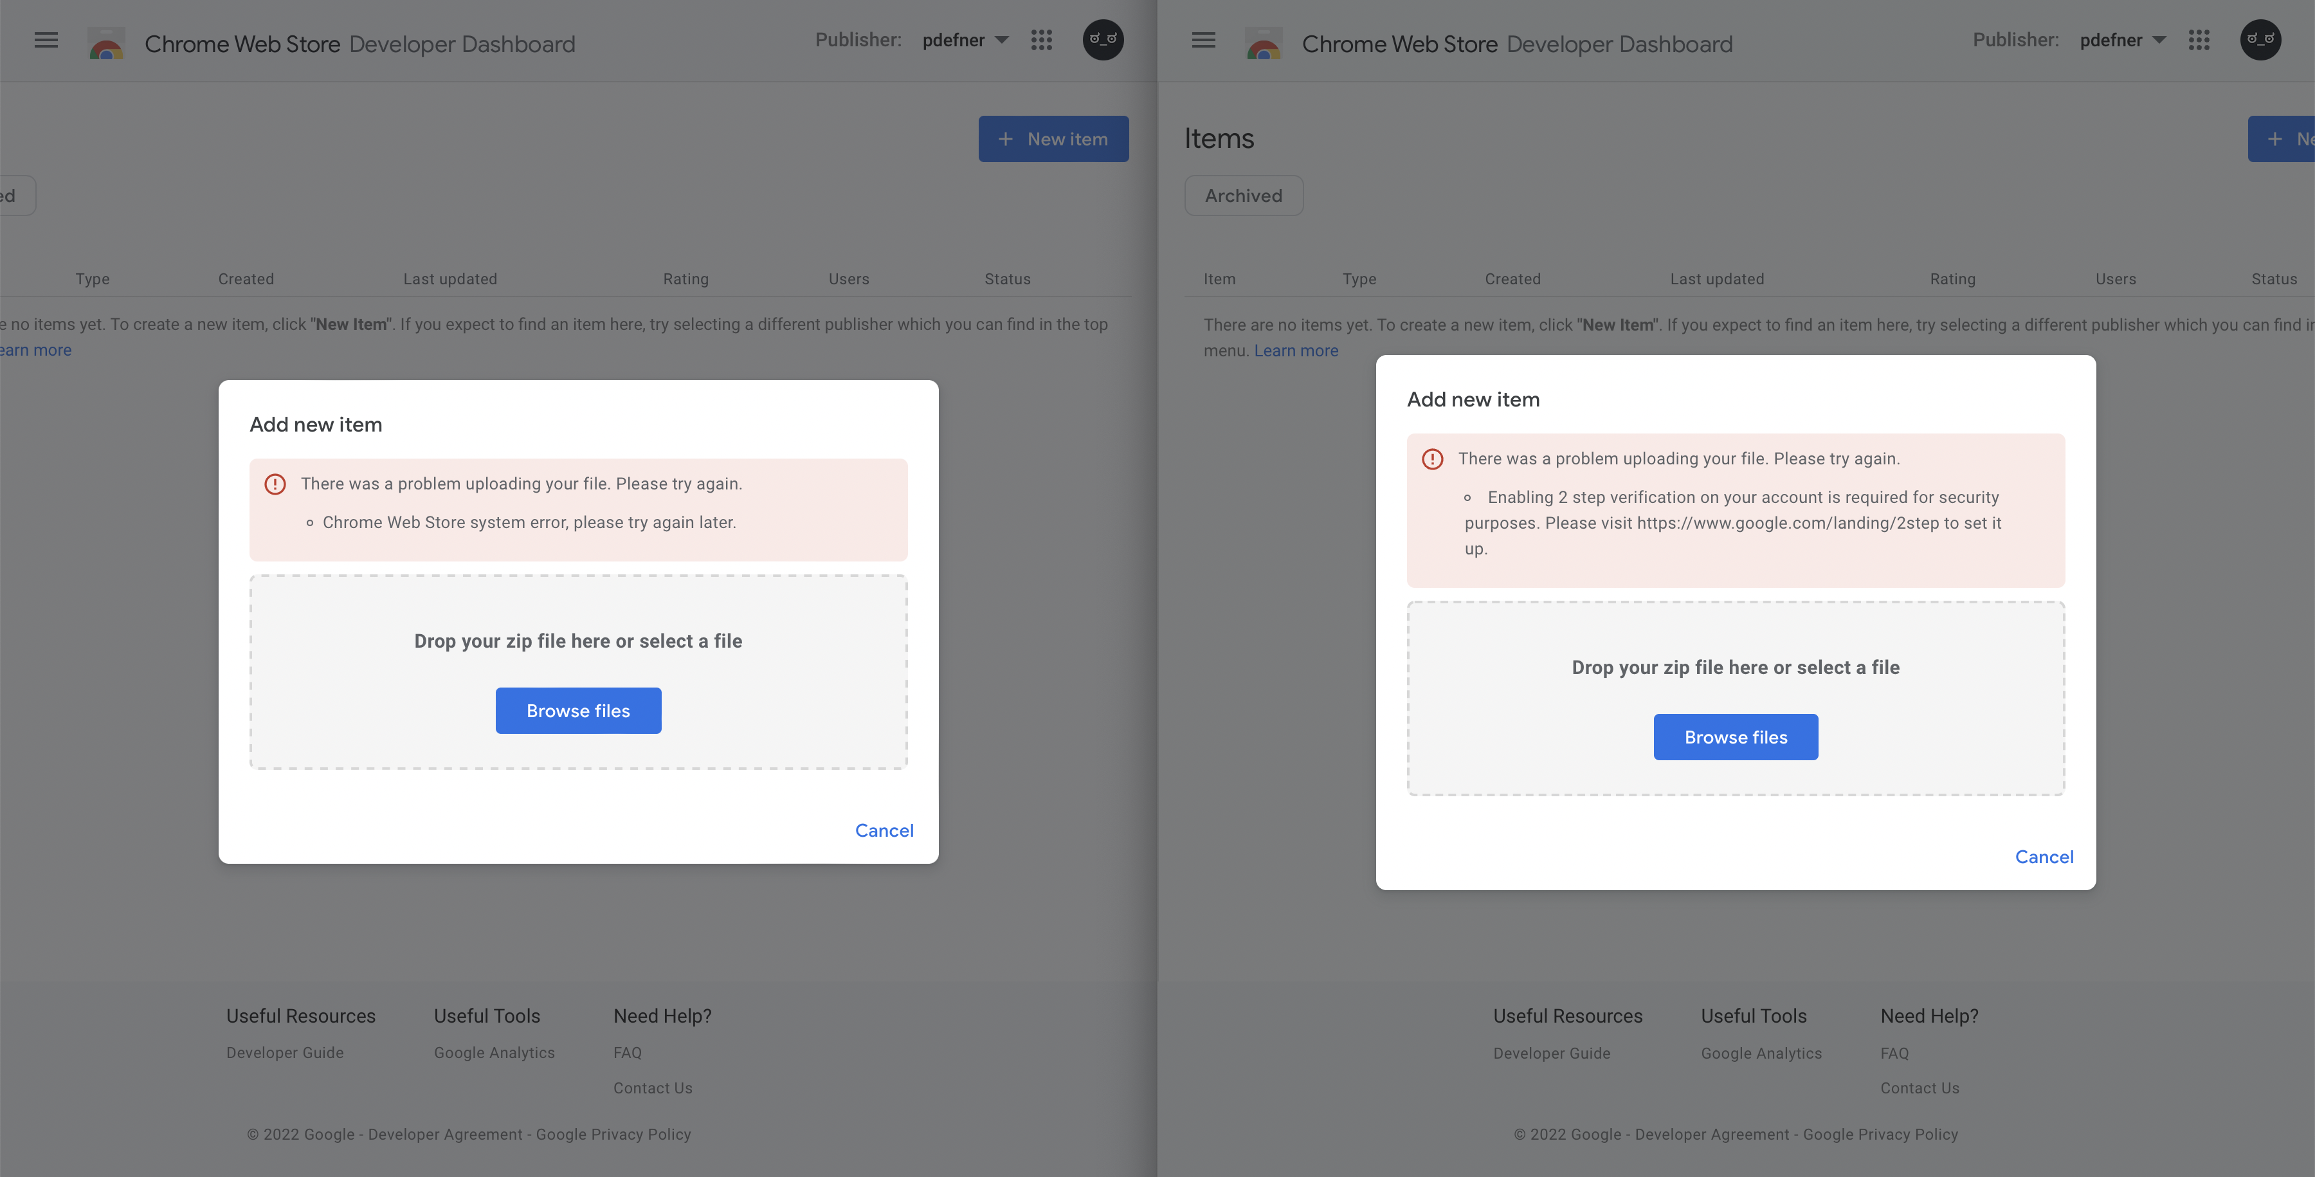Screen dimensions: 2315x1177
Task: Click Browse files in the right dialog
Action: coord(1736,737)
